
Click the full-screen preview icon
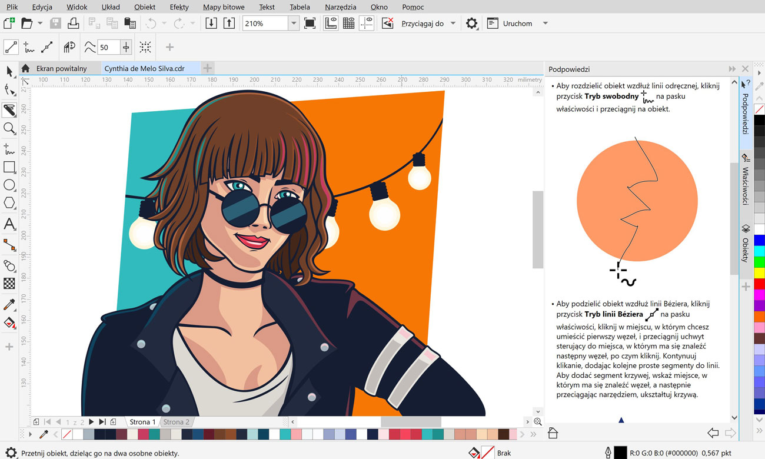click(310, 24)
